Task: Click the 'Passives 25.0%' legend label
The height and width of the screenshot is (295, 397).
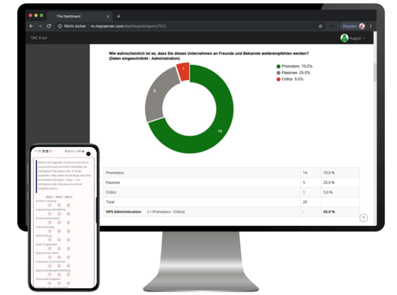Action: coord(296,72)
